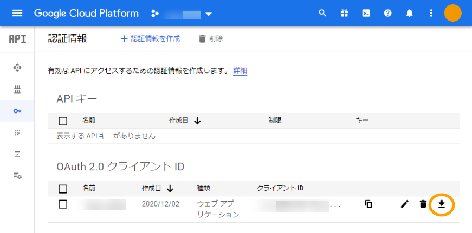The width and height of the screenshot is (472, 233).
Task: Click 認証情報を作成 button
Action: coord(150,39)
